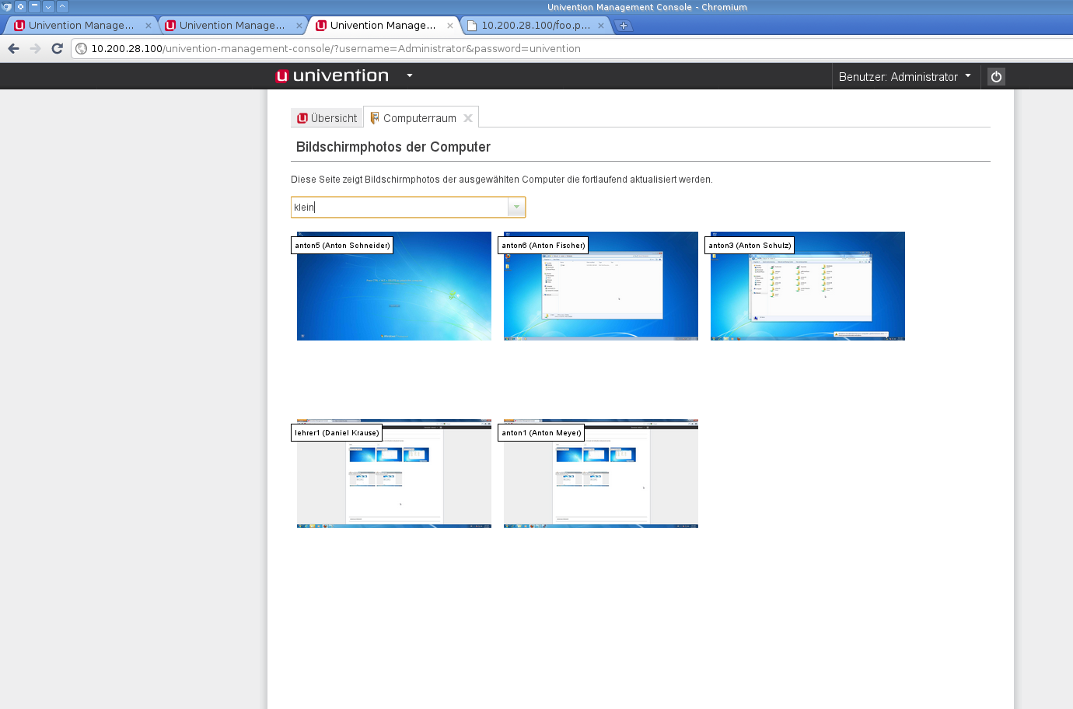Click the site info icon in address bar
Image resolution: width=1073 pixels, height=709 pixels.
coord(82,48)
